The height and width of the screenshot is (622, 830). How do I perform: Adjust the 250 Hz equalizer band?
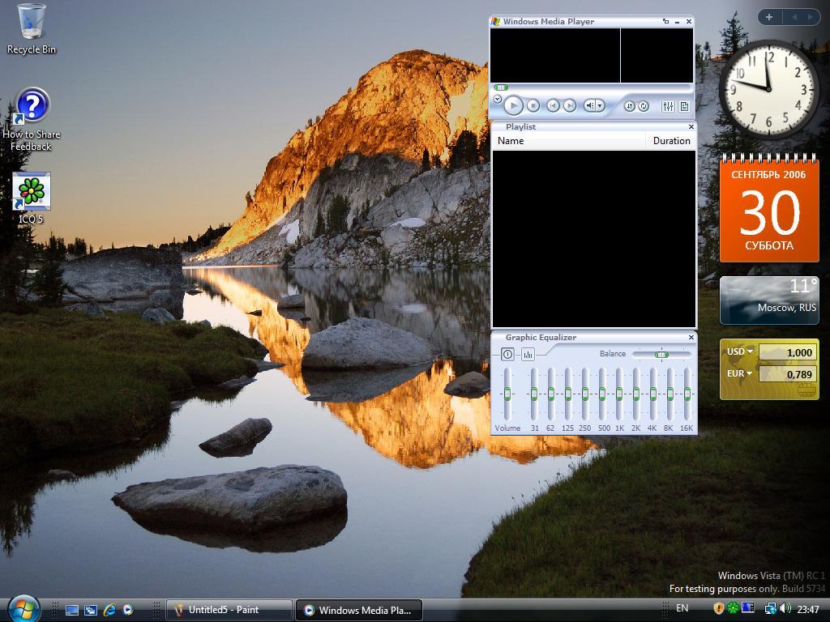click(585, 394)
